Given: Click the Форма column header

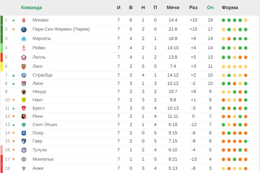Looking at the screenshot, I should (x=230, y=8).
